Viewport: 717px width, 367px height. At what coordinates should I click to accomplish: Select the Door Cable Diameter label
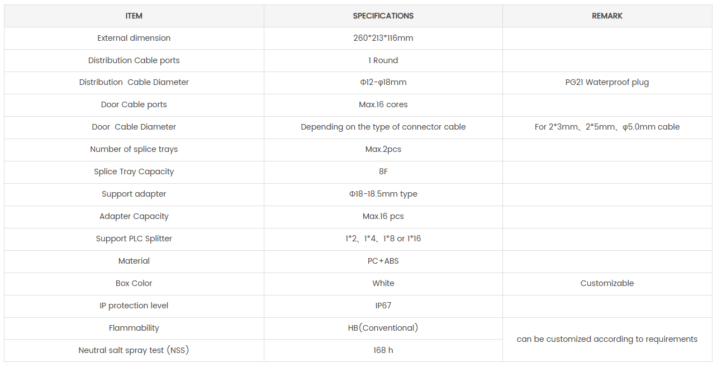(x=134, y=127)
